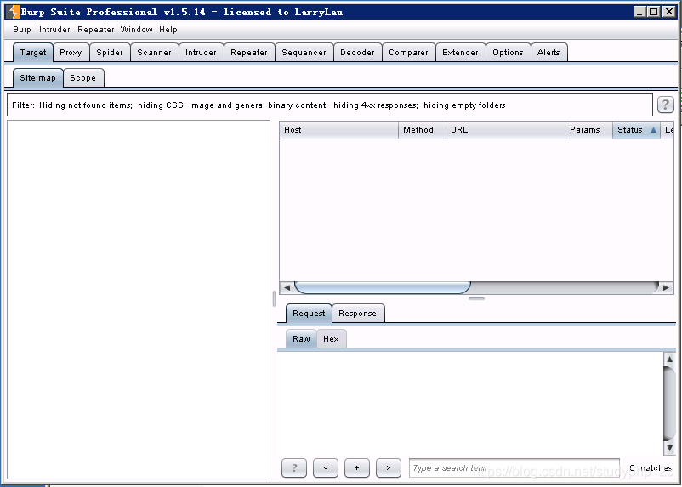Screen dimensions: 682x487
Task: Sort by the URL column header
Action: (x=505, y=130)
